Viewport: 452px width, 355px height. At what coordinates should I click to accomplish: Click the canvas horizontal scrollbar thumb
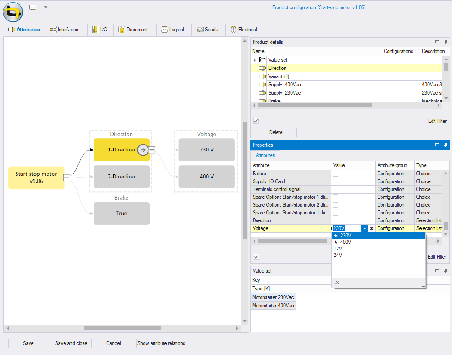[123, 328]
